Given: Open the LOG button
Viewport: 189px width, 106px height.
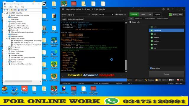Looking at the screenshot, I should pos(158,80).
